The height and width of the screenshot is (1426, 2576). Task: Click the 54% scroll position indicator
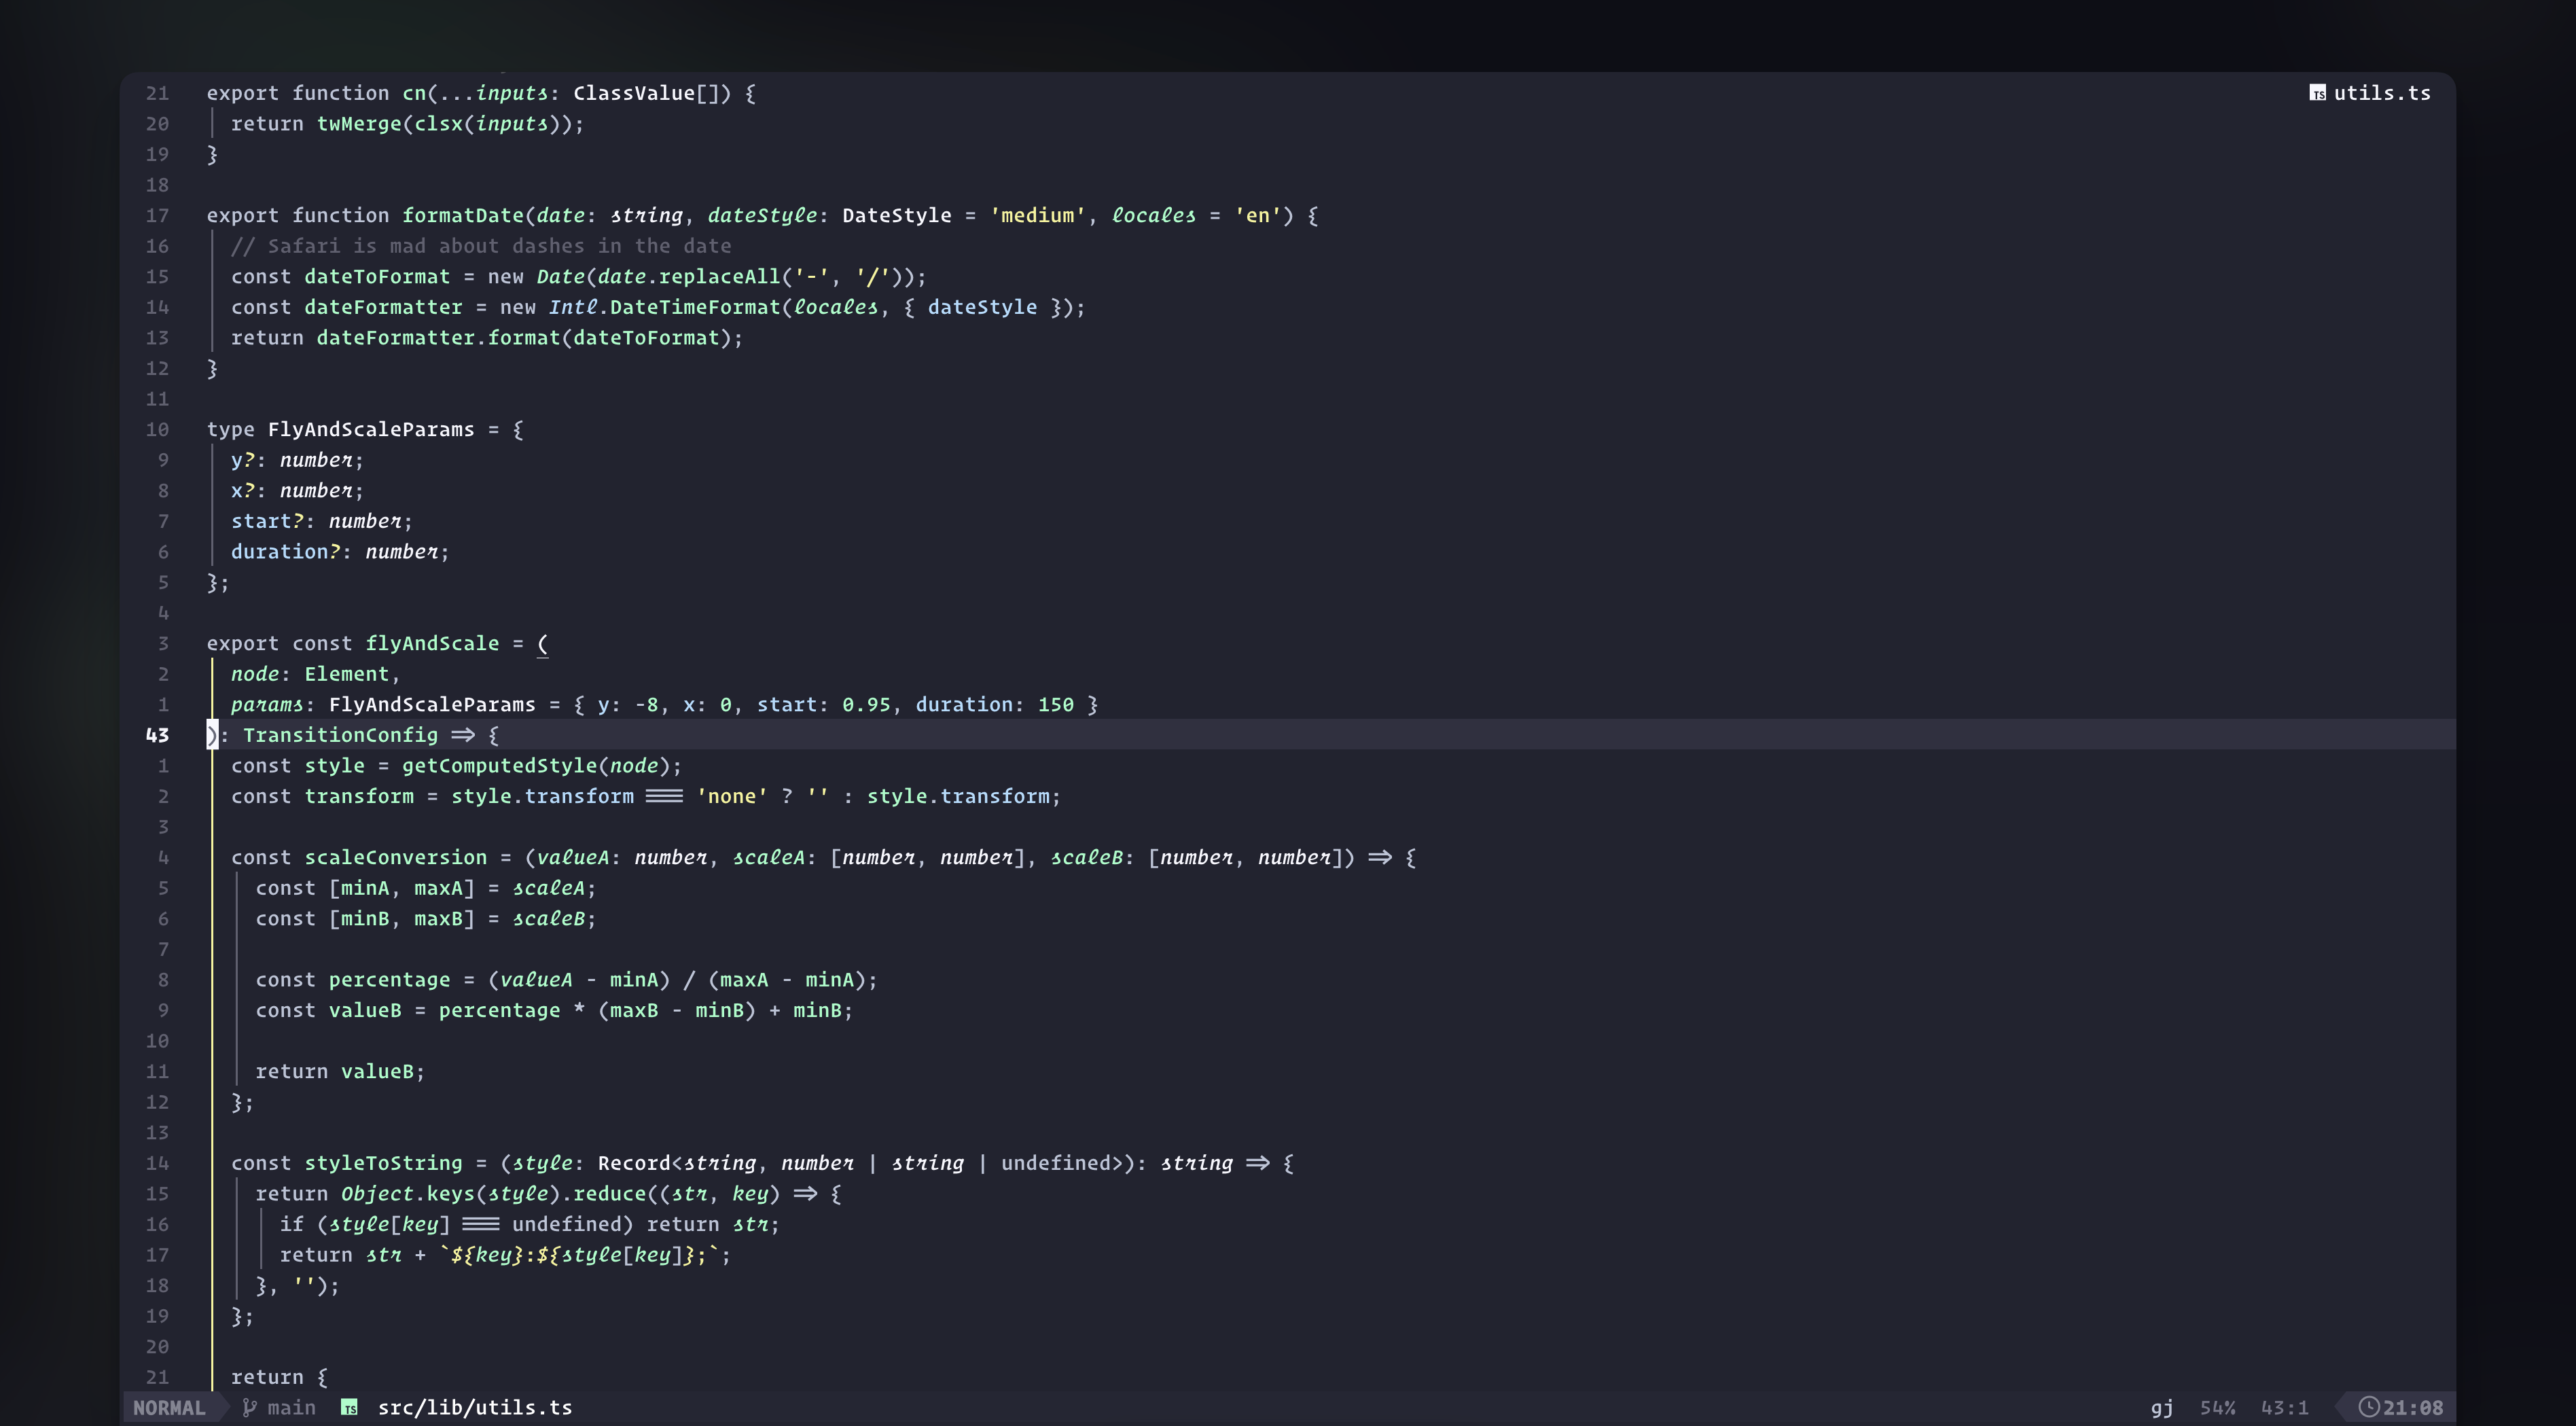(2217, 1407)
